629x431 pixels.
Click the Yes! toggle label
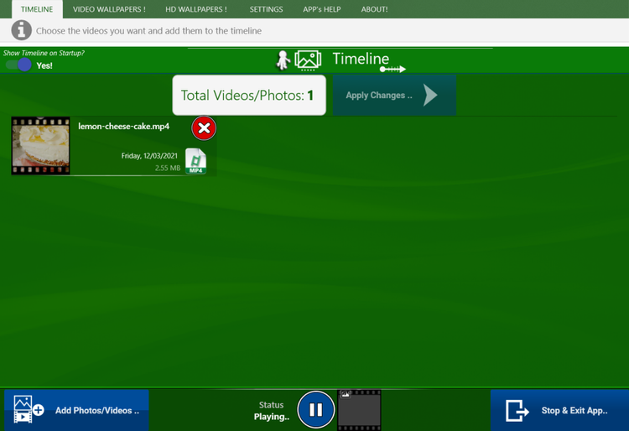click(44, 65)
